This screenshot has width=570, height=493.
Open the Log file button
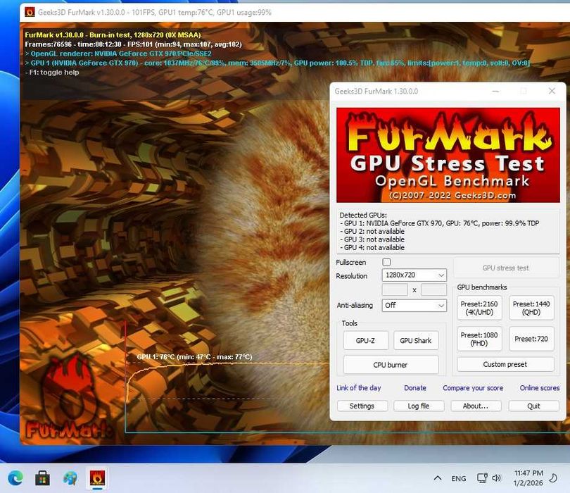(x=419, y=406)
